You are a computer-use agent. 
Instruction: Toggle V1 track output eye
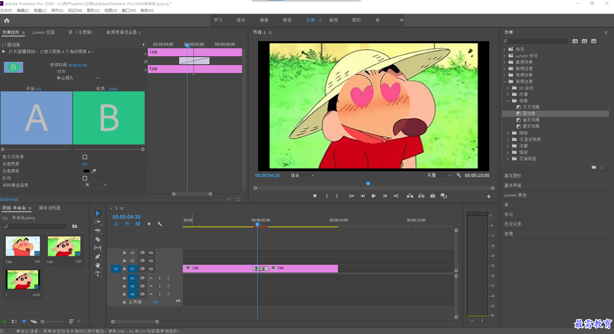coord(151,269)
